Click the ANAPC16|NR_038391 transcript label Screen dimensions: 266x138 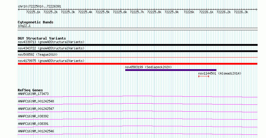pyautogui.click(x=33, y=124)
